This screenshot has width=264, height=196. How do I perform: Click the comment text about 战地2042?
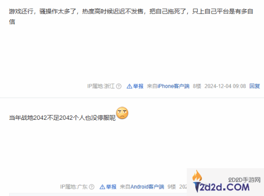(x=62, y=118)
